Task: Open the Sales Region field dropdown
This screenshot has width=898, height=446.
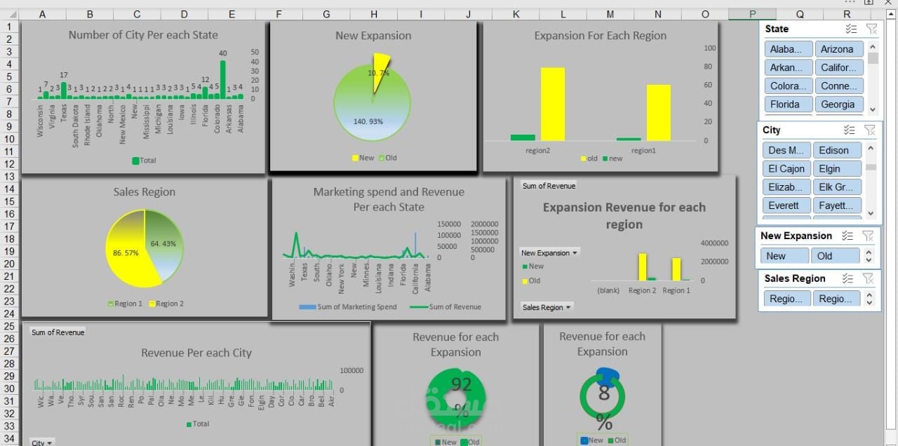Action: click(x=546, y=306)
